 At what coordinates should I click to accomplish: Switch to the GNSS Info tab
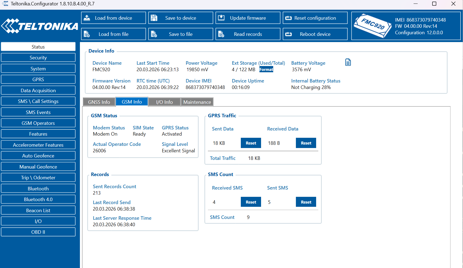pyautogui.click(x=99, y=102)
